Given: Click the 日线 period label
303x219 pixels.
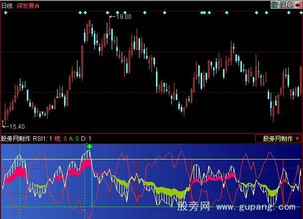Looking at the screenshot, I should point(7,4).
